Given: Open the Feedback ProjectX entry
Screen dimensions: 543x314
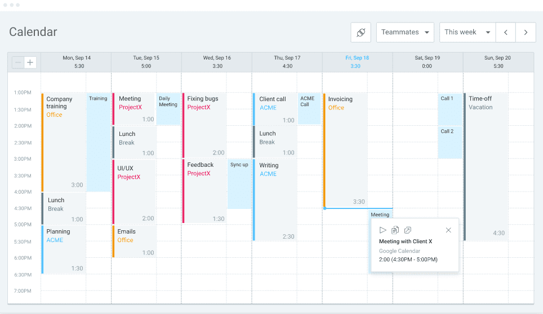Looking at the screenshot, I should pos(204,191).
